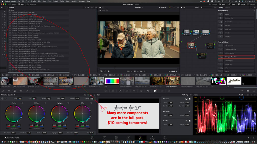Open the Media Pool panel
Viewport: 257px width, 144px height.
click(31, 4)
